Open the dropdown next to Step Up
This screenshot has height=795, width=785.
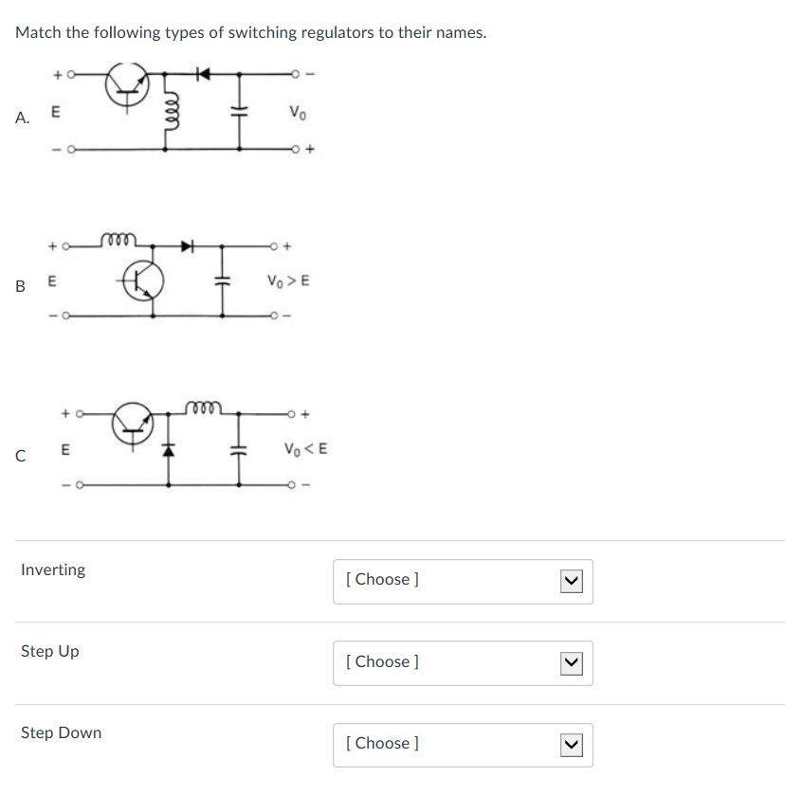click(462, 663)
